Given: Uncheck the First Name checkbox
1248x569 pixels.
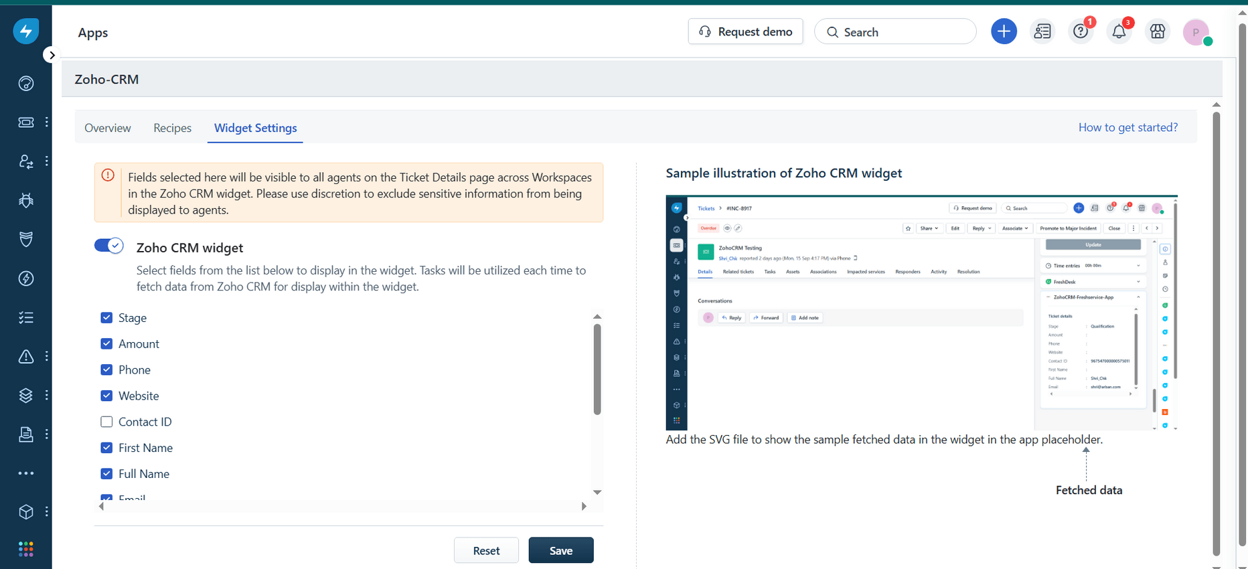Looking at the screenshot, I should [x=106, y=448].
